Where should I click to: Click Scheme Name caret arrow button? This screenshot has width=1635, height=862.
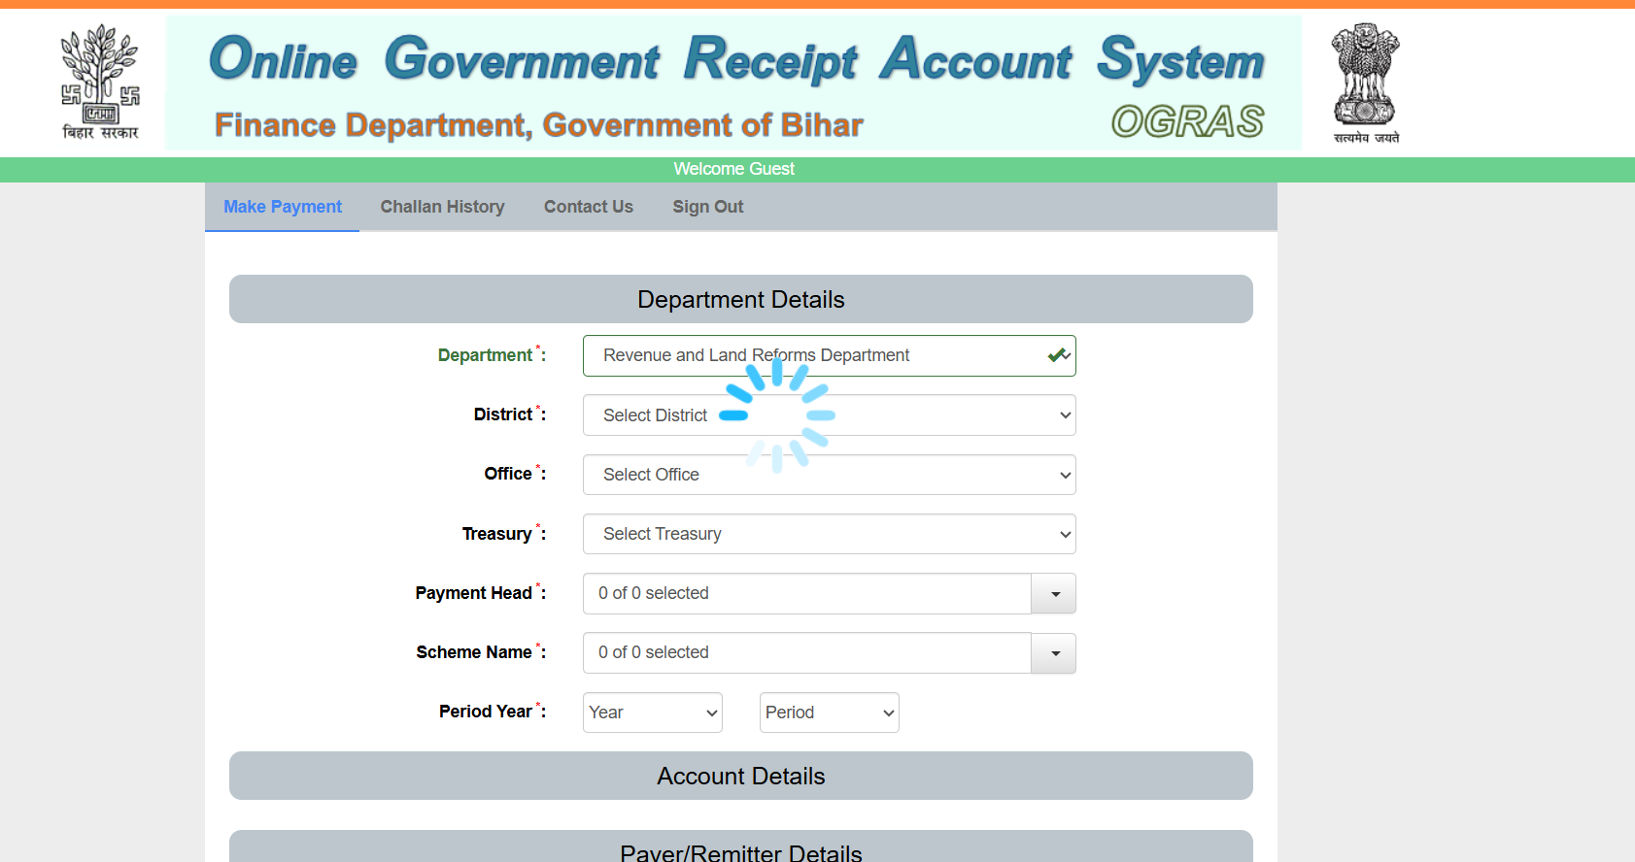click(x=1054, y=652)
